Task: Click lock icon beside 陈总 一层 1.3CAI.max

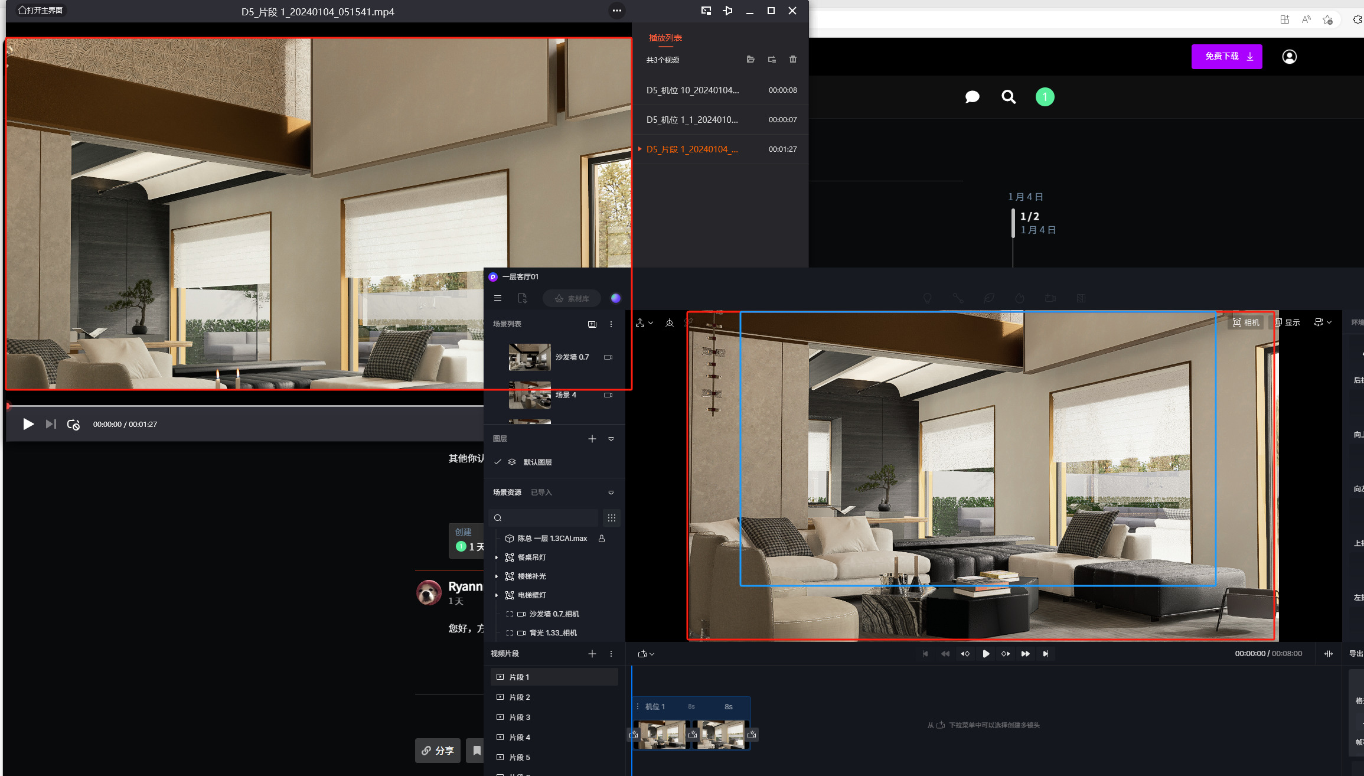Action: (602, 539)
